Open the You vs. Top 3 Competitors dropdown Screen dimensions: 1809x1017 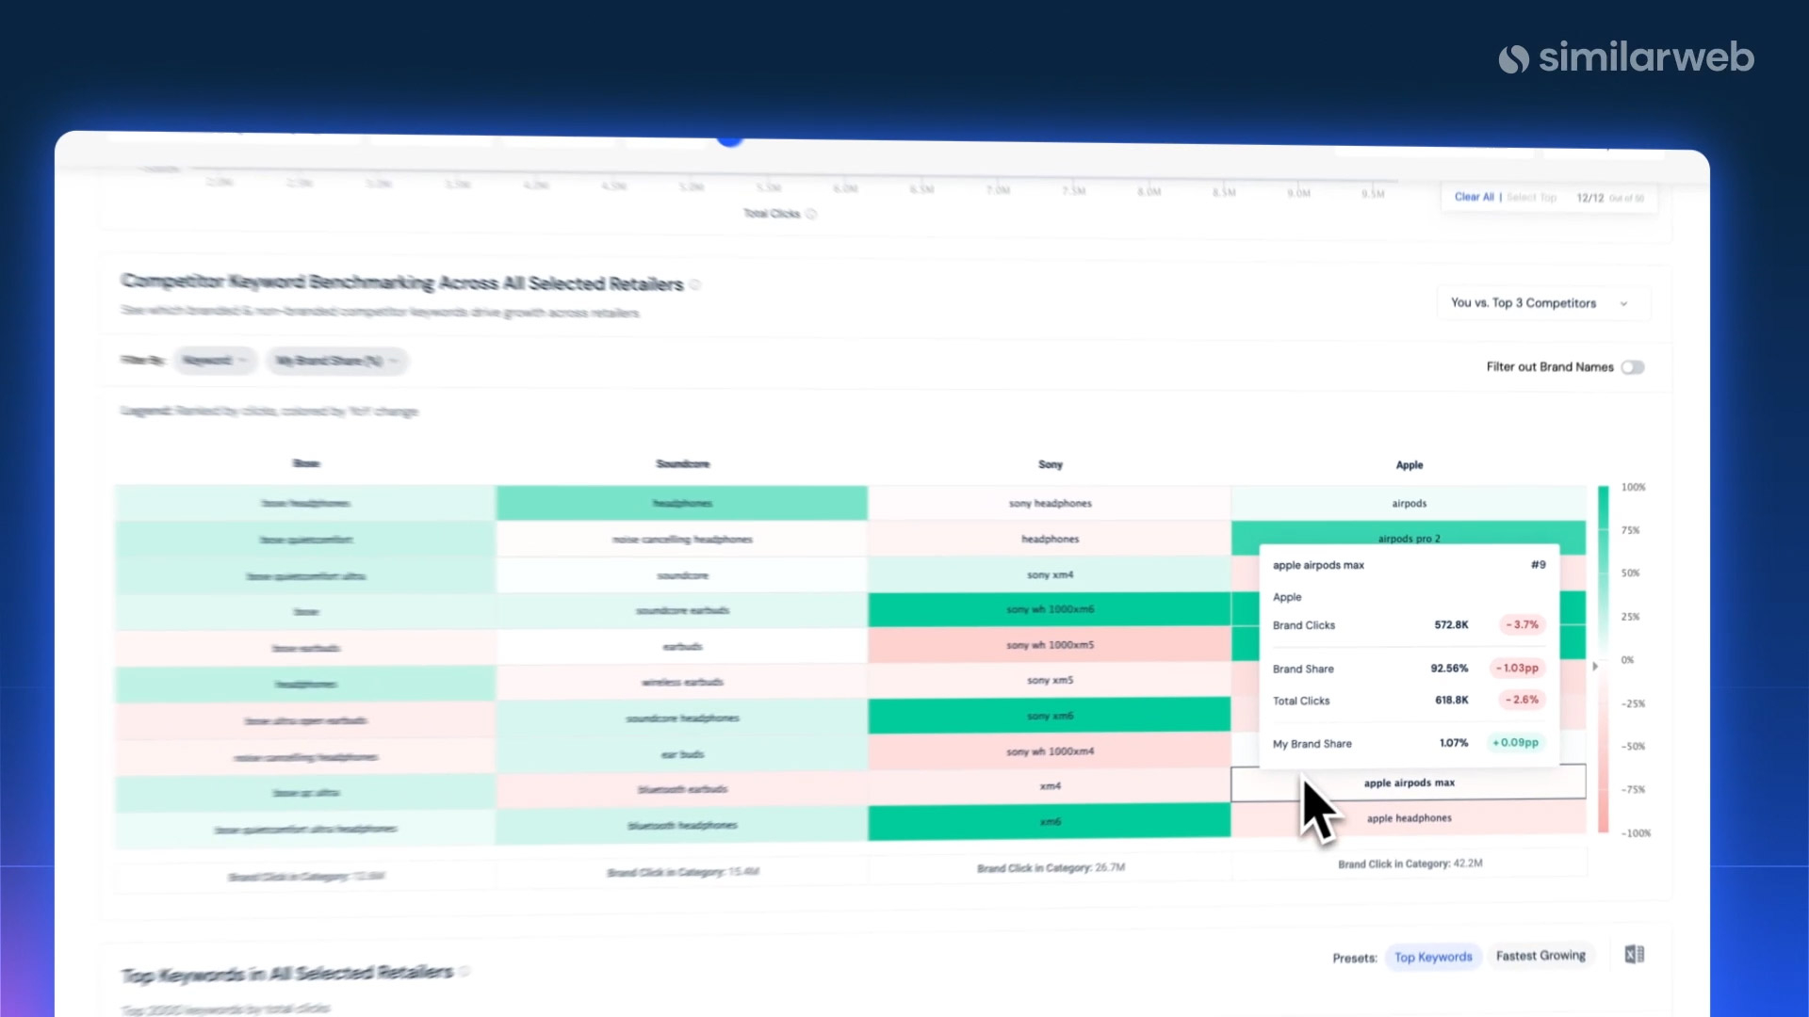click(x=1540, y=303)
